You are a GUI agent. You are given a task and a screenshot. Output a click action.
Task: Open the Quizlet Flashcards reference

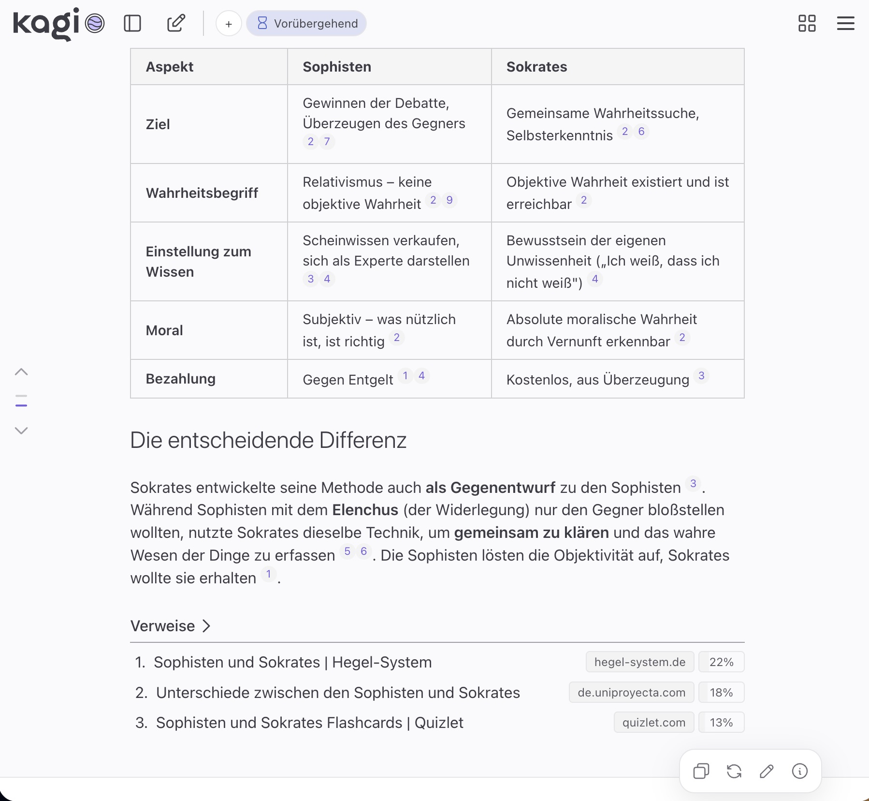[309, 723]
